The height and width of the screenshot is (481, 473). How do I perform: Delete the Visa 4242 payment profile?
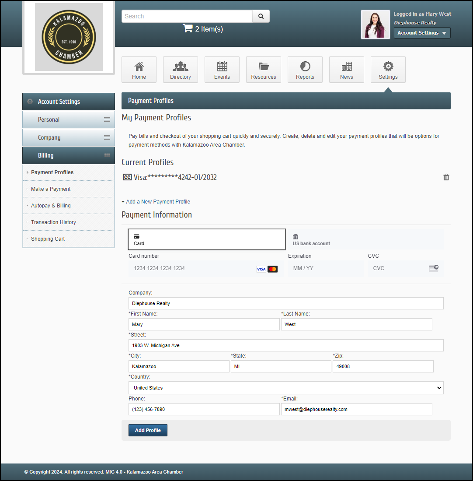click(x=446, y=177)
